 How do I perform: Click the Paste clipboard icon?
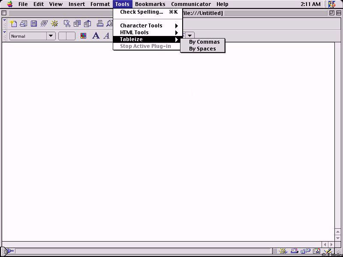pos(87,24)
